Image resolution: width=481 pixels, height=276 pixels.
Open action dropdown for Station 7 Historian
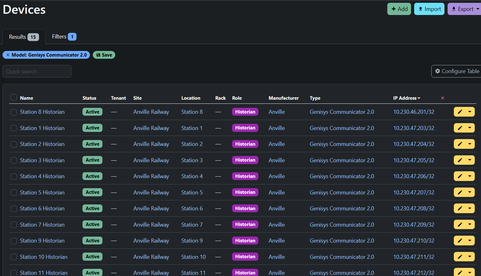point(470,224)
